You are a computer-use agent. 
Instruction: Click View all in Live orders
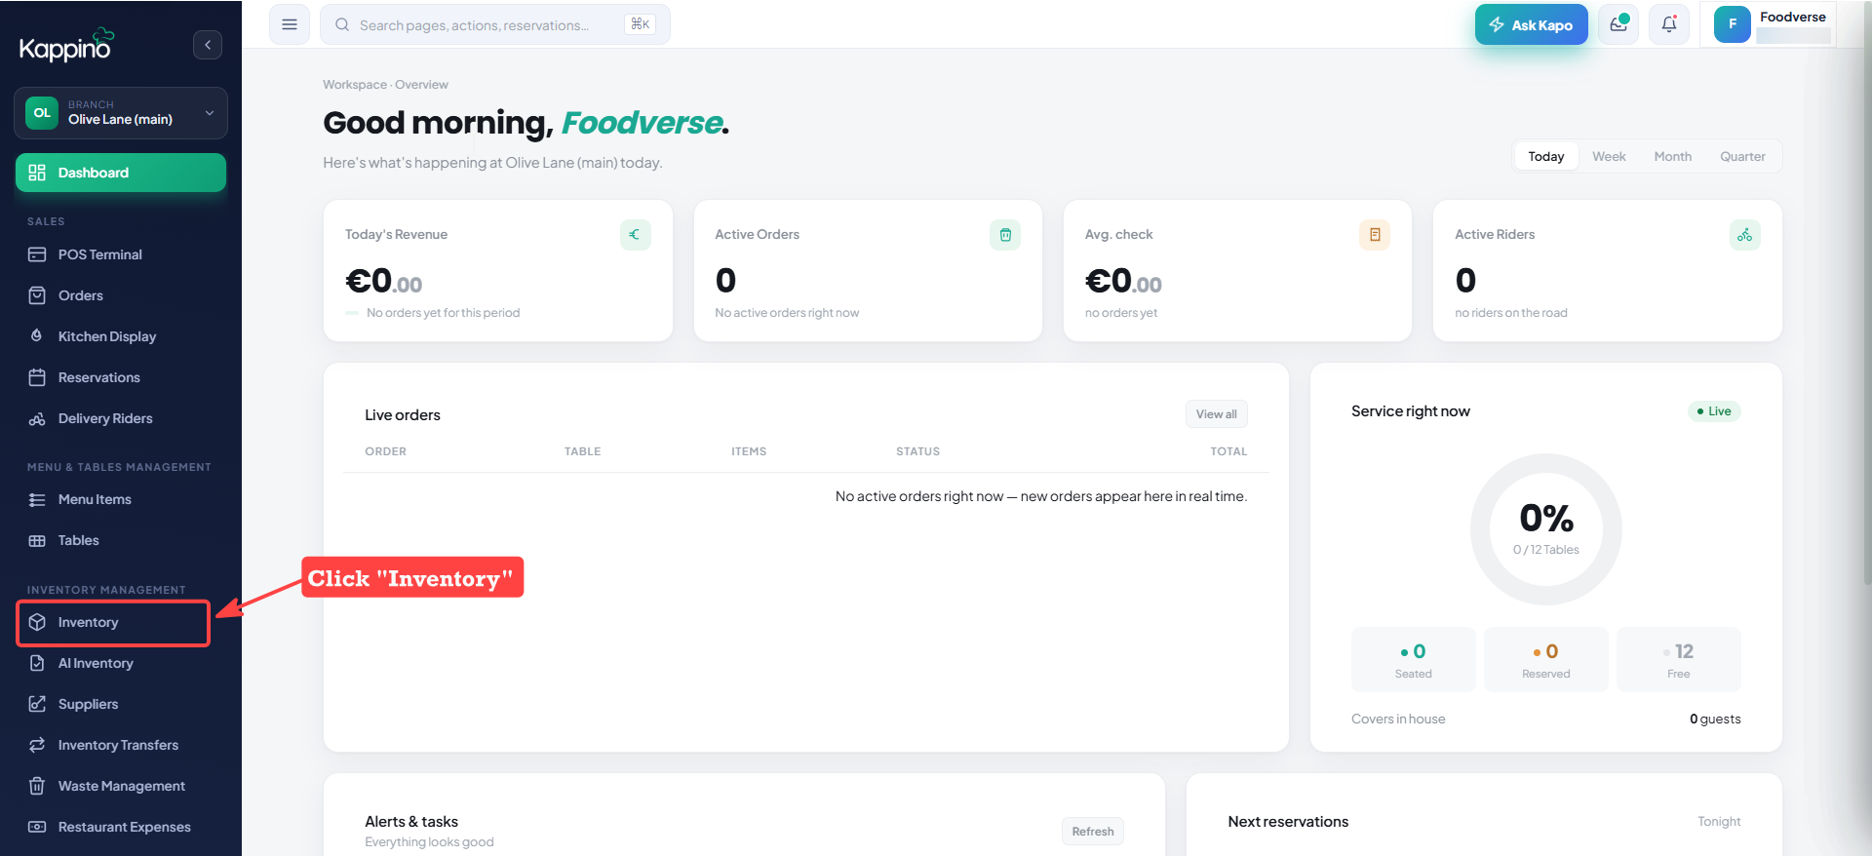[x=1216, y=414]
